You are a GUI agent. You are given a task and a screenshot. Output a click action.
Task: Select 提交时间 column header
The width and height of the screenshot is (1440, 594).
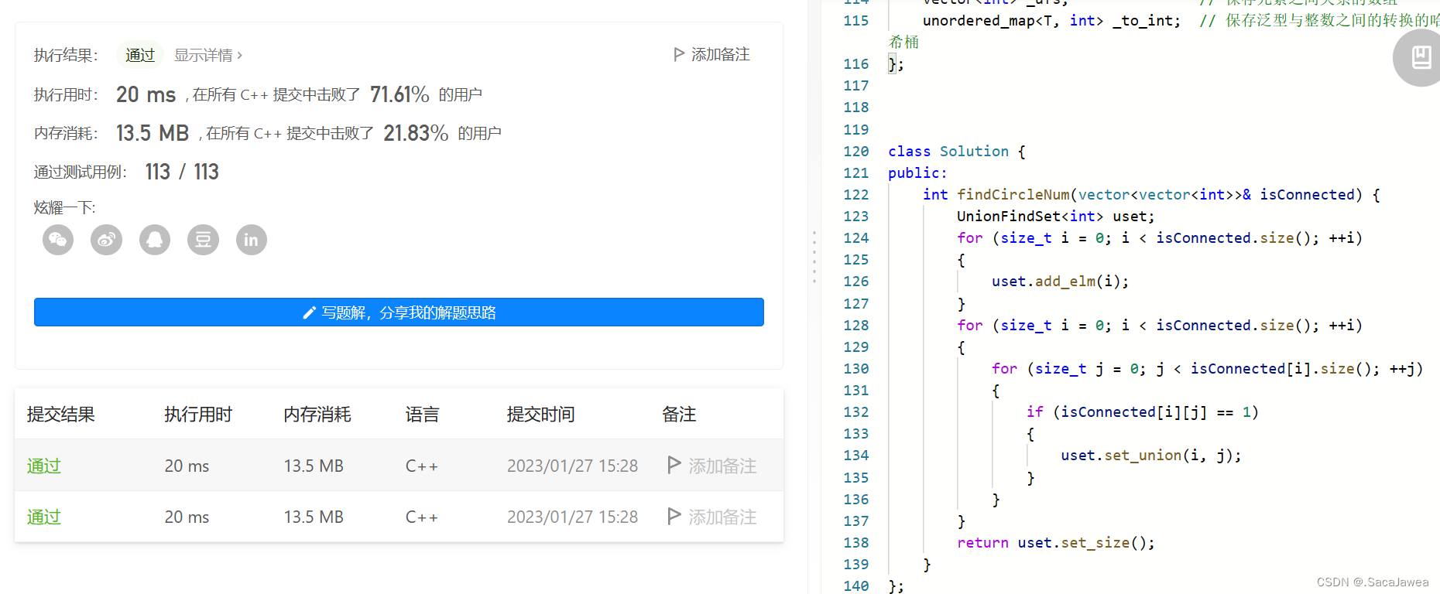541,415
